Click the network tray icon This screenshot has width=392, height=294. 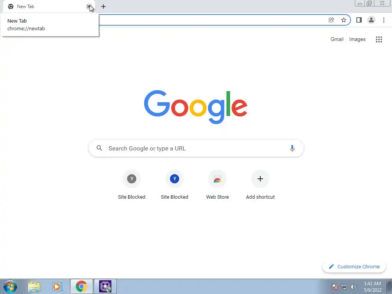point(344,287)
